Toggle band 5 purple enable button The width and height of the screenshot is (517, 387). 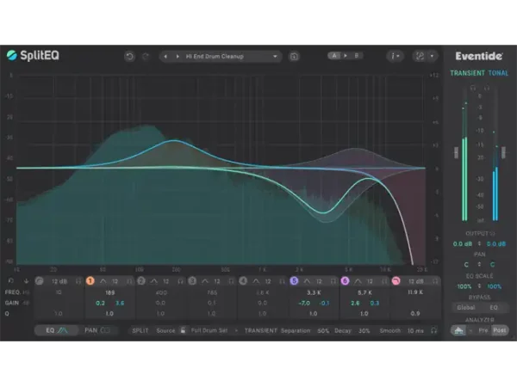click(294, 281)
